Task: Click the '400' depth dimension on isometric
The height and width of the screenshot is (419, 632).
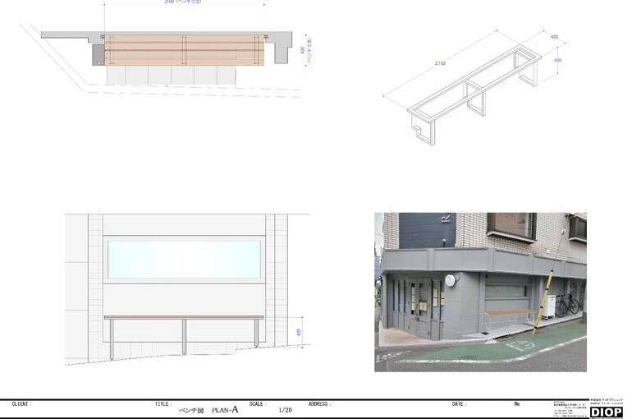Action: pos(554,37)
